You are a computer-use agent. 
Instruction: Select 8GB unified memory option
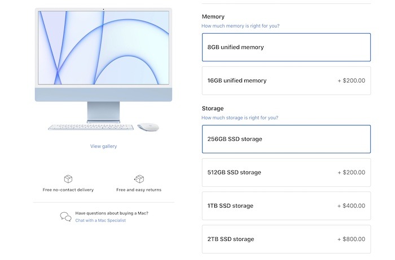tap(286, 47)
